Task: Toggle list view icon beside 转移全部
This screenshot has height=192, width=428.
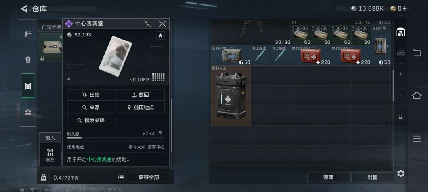Action: click(121, 178)
